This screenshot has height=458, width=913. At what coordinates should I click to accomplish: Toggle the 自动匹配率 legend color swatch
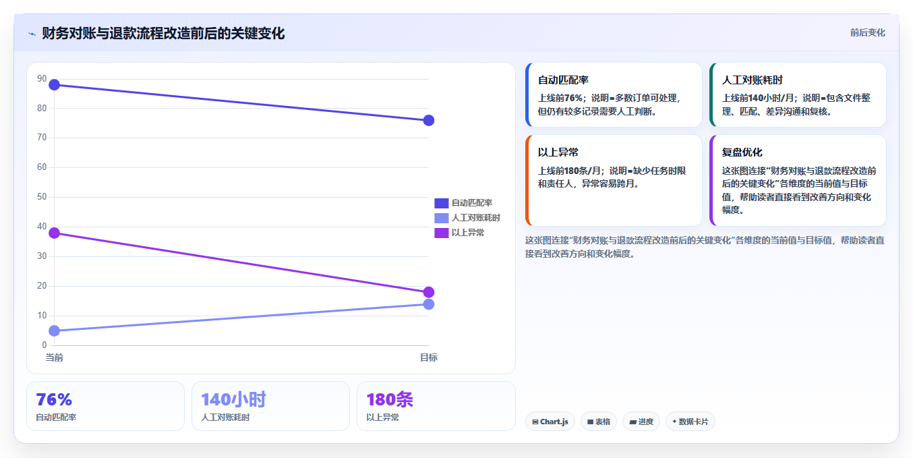click(x=441, y=203)
